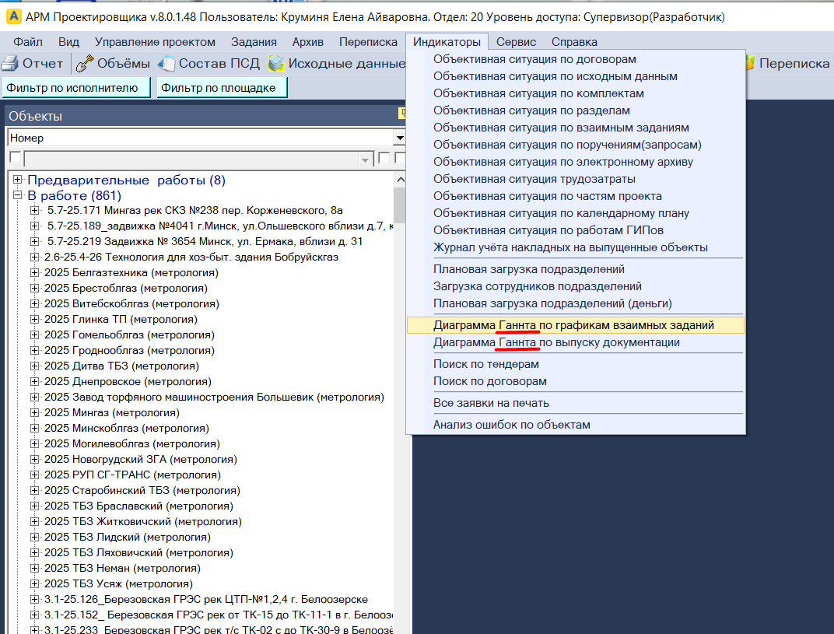
Task: Click the Исходные данные stack icon
Action: pyautogui.click(x=275, y=64)
